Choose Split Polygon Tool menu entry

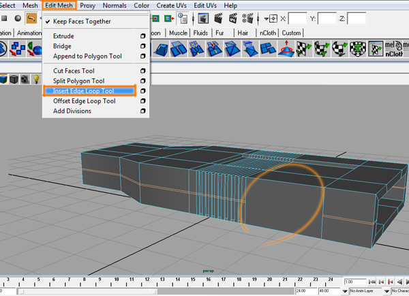tap(78, 81)
